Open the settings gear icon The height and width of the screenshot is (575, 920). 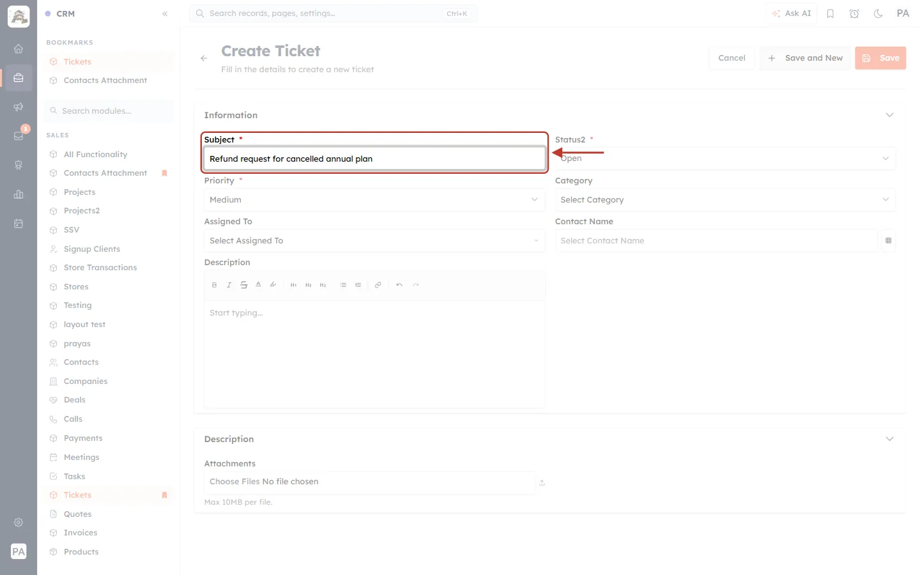coord(19,523)
